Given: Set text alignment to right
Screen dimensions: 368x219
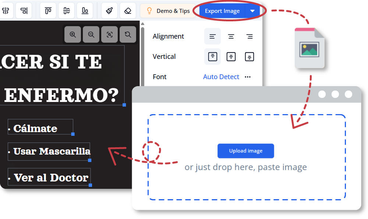Looking at the screenshot, I should [250, 36].
